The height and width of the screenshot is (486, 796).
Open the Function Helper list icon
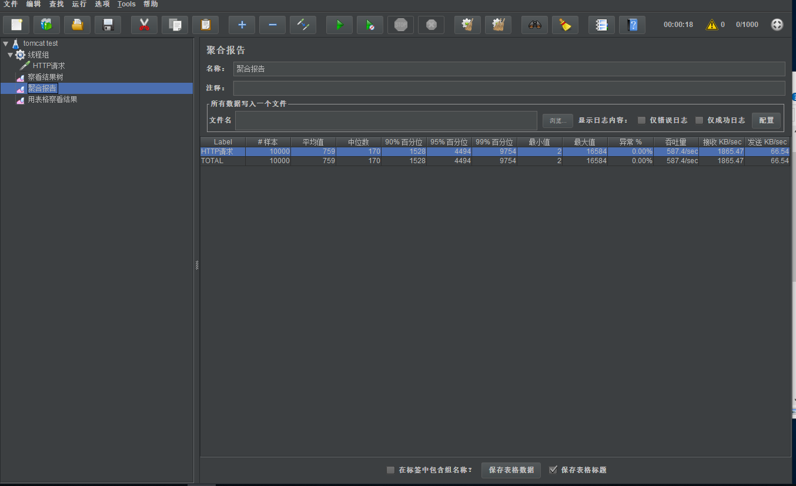601,25
